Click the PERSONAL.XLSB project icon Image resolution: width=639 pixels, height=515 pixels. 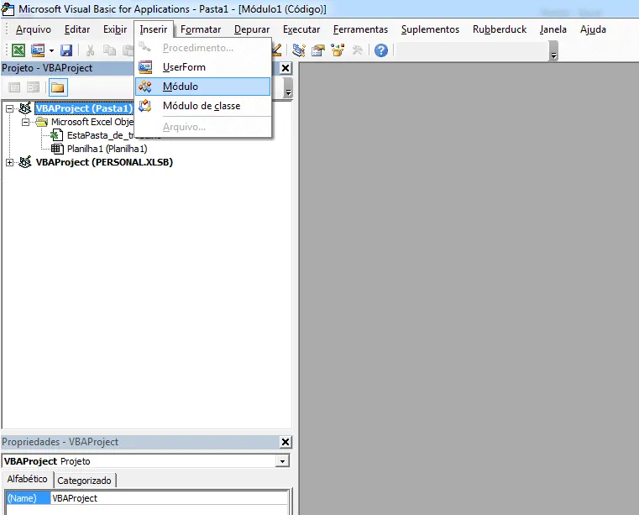[25, 162]
